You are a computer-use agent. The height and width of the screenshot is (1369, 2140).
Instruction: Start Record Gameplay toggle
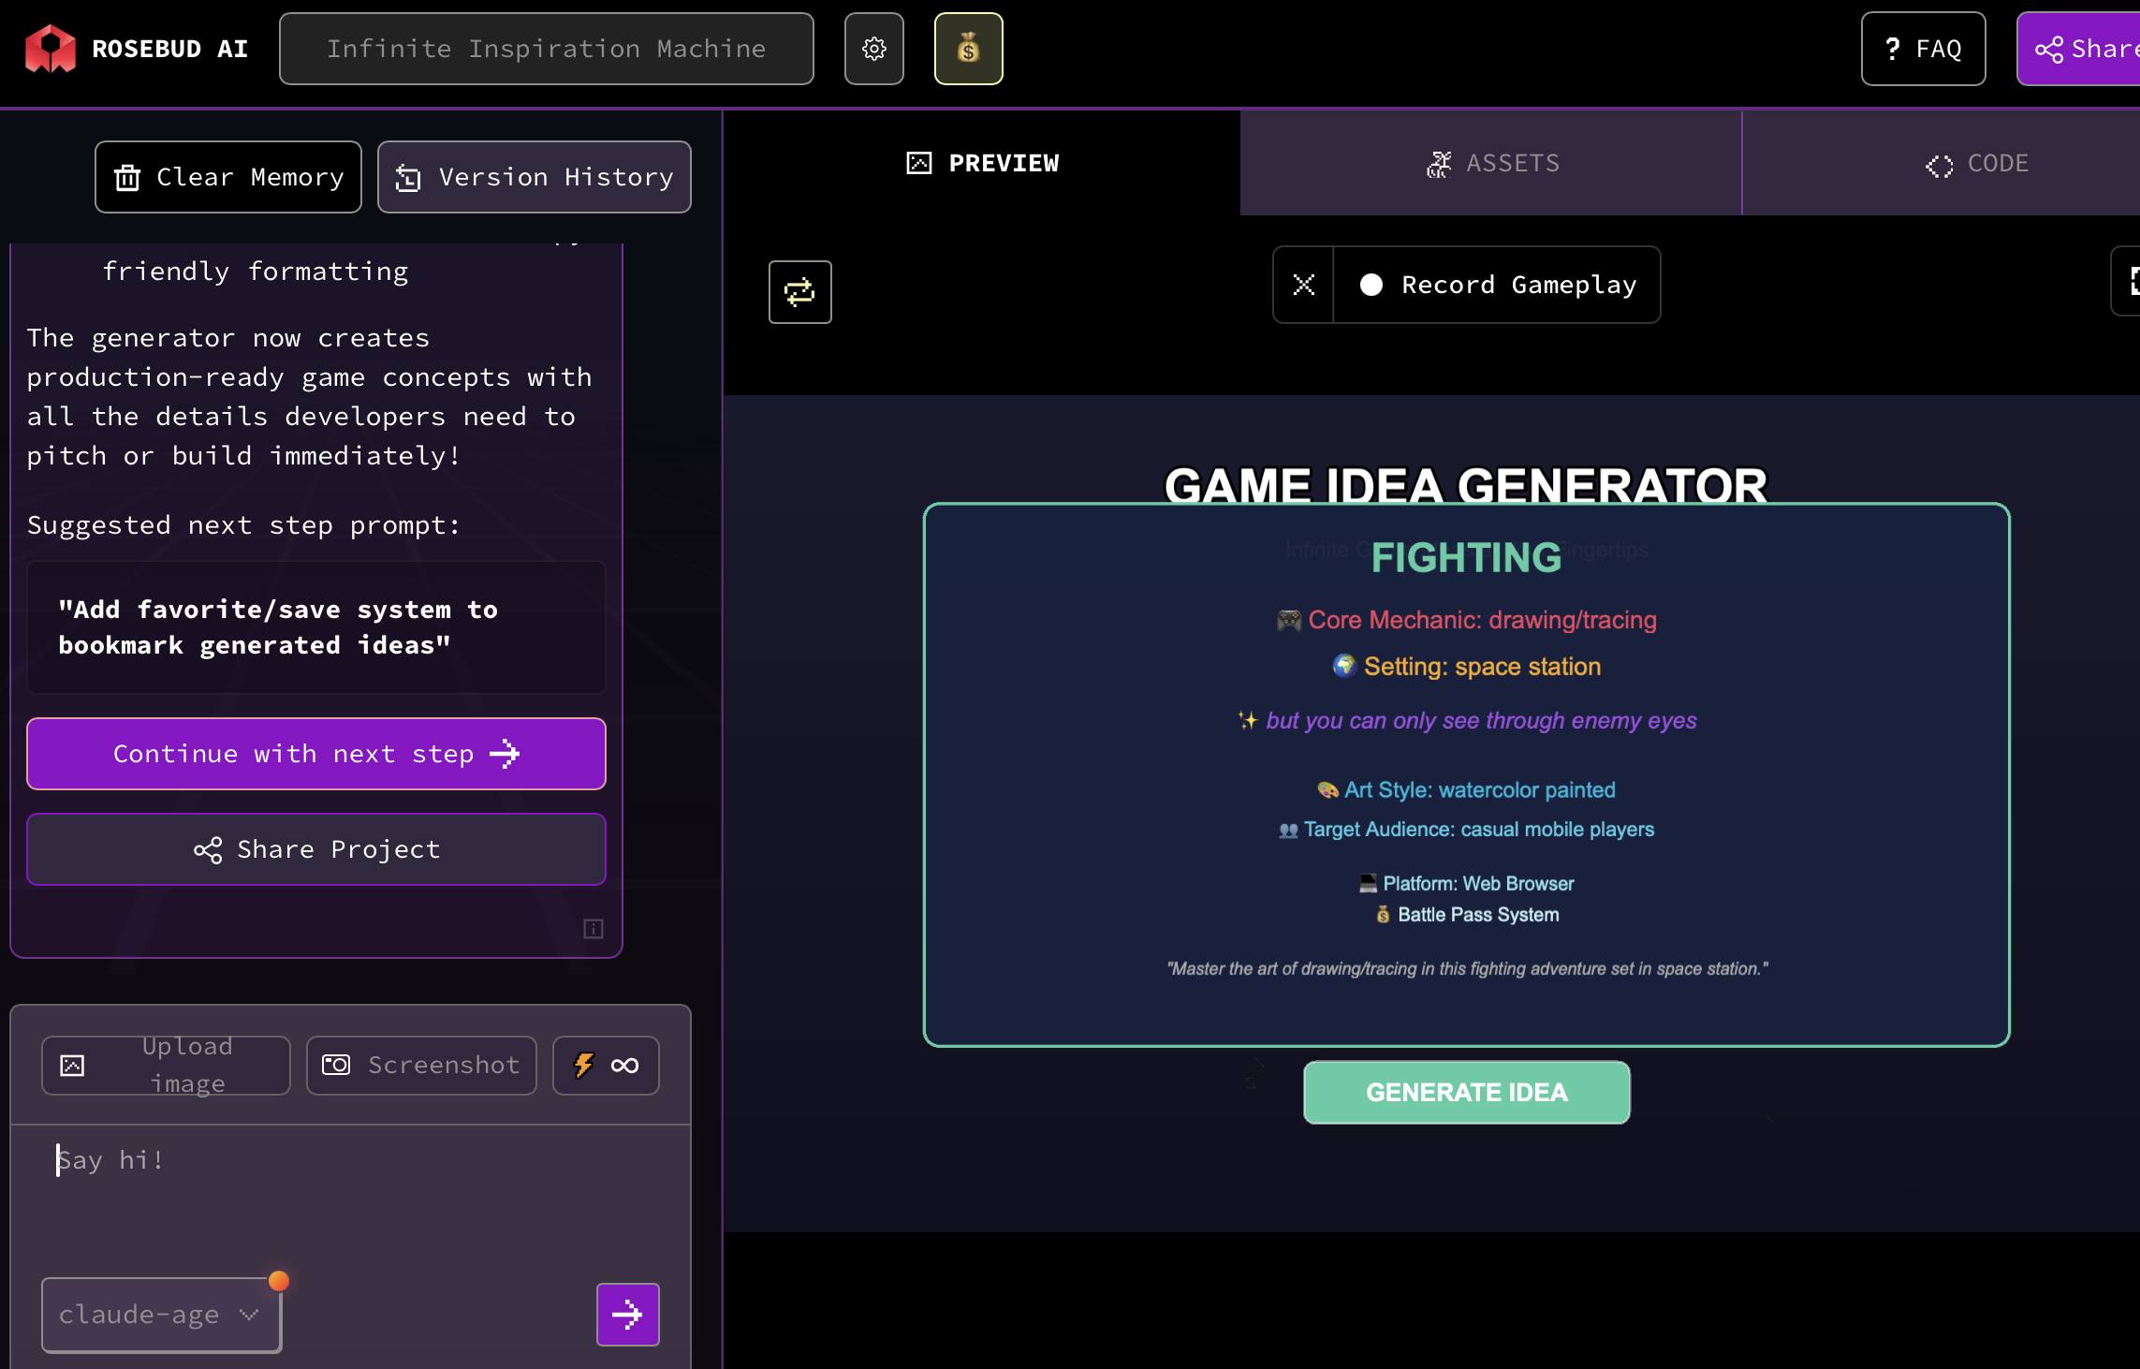tap(1498, 285)
